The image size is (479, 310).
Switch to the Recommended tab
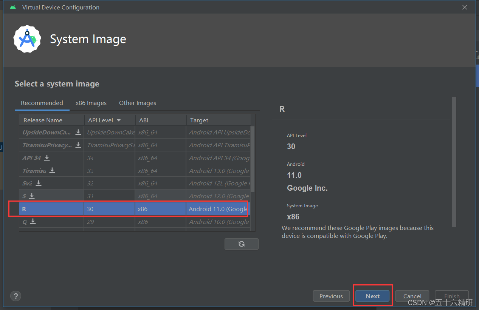[42, 103]
